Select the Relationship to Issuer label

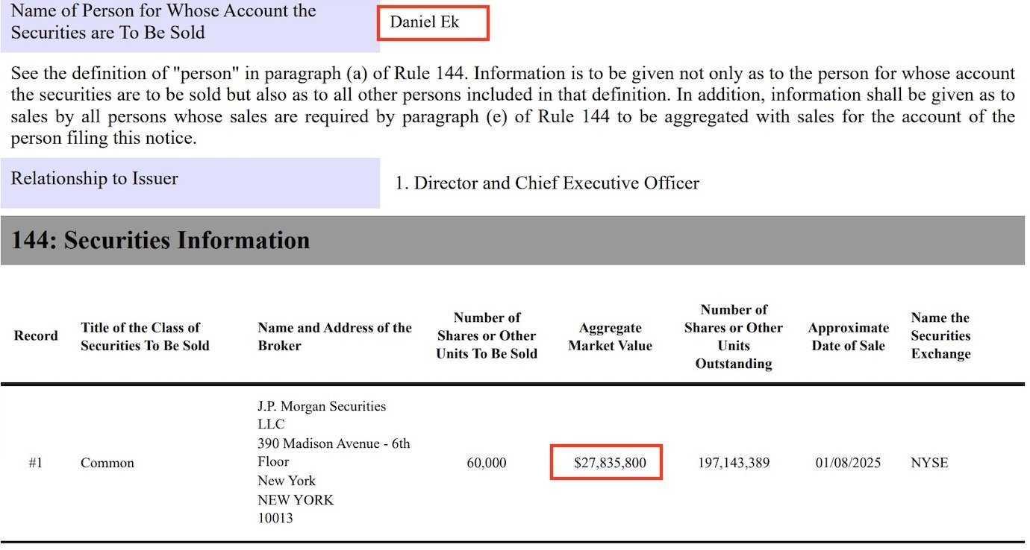click(x=95, y=179)
